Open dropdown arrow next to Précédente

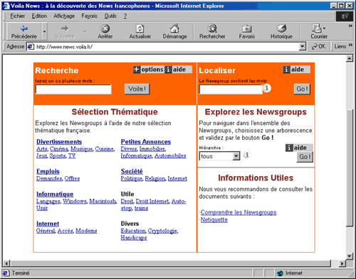[x=44, y=31]
